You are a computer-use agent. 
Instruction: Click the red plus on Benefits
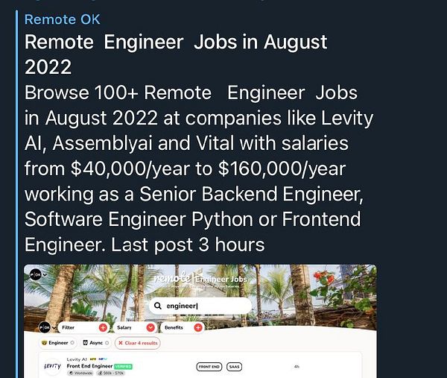[198, 327]
